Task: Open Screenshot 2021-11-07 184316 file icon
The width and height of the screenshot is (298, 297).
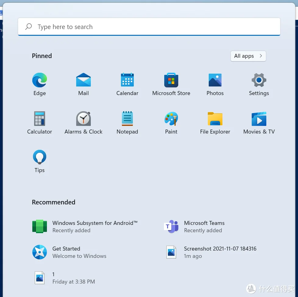Action: coord(171,252)
